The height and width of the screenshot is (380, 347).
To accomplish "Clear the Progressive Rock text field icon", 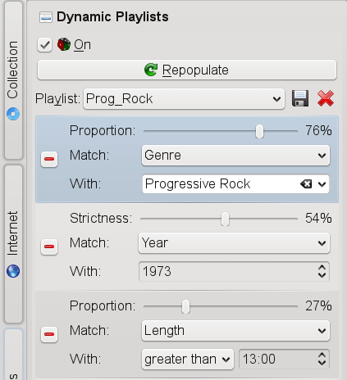I will (306, 184).
